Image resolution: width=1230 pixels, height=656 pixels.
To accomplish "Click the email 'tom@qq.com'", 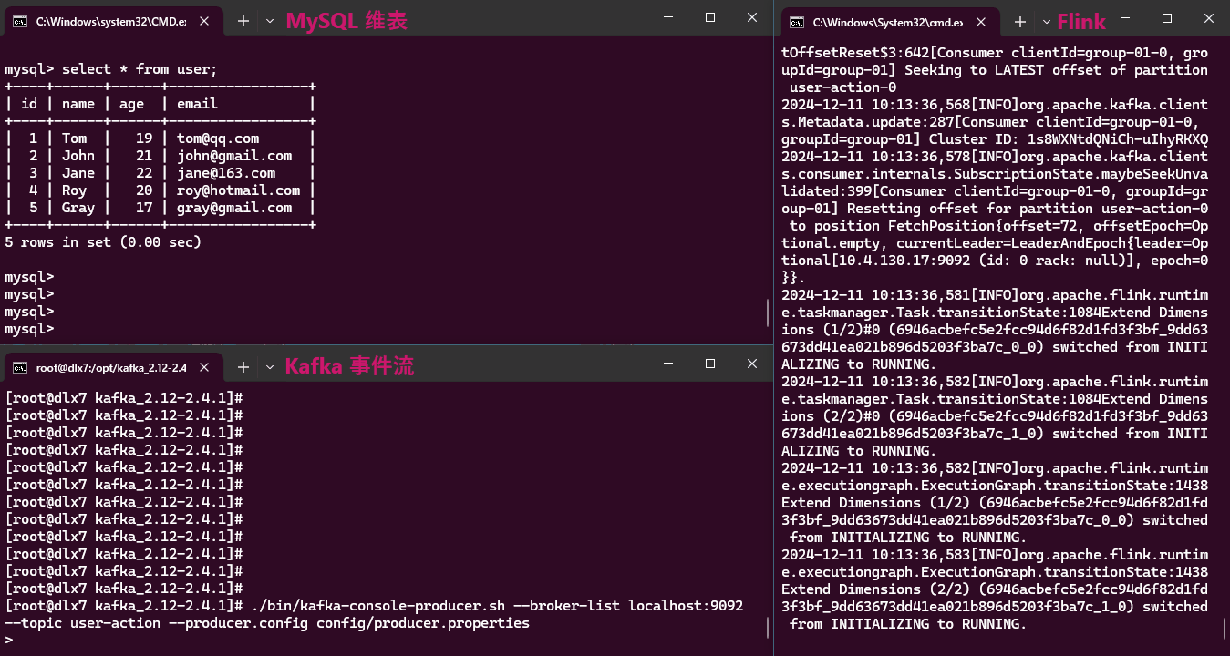I will 218,138.
